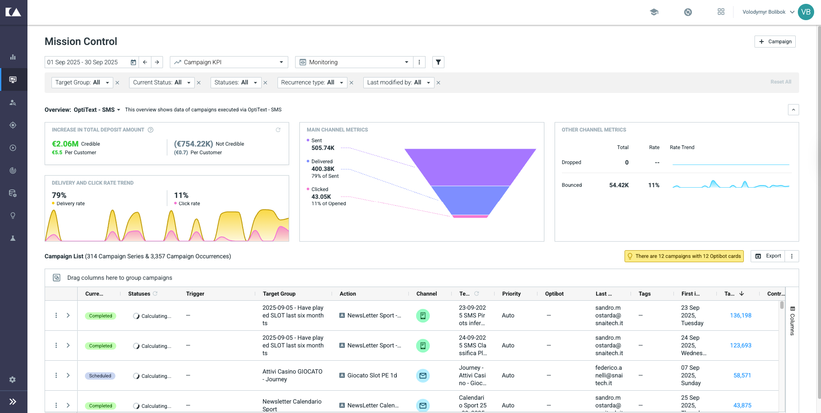Open the 12 Optibot cards notification

click(684, 256)
